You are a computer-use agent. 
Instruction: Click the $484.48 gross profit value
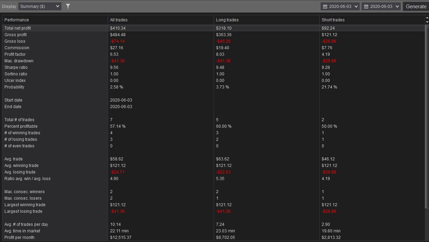(118, 35)
